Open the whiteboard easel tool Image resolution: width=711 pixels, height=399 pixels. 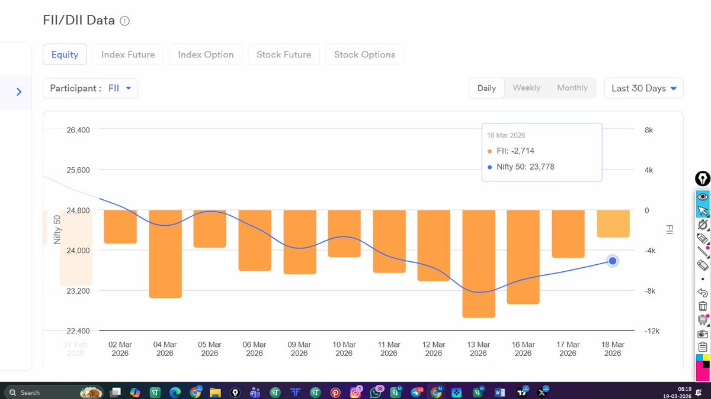(702, 320)
